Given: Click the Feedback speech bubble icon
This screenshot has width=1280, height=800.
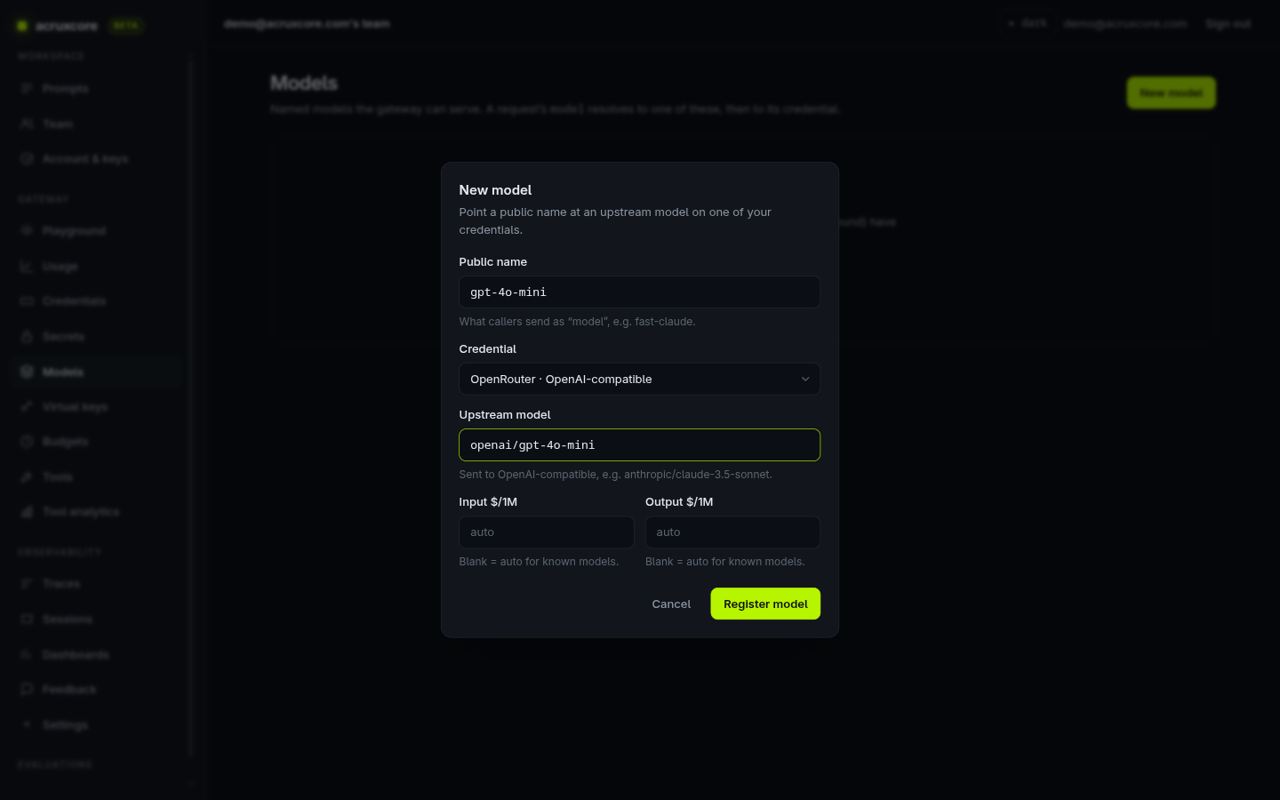Looking at the screenshot, I should pyautogui.click(x=27, y=689).
